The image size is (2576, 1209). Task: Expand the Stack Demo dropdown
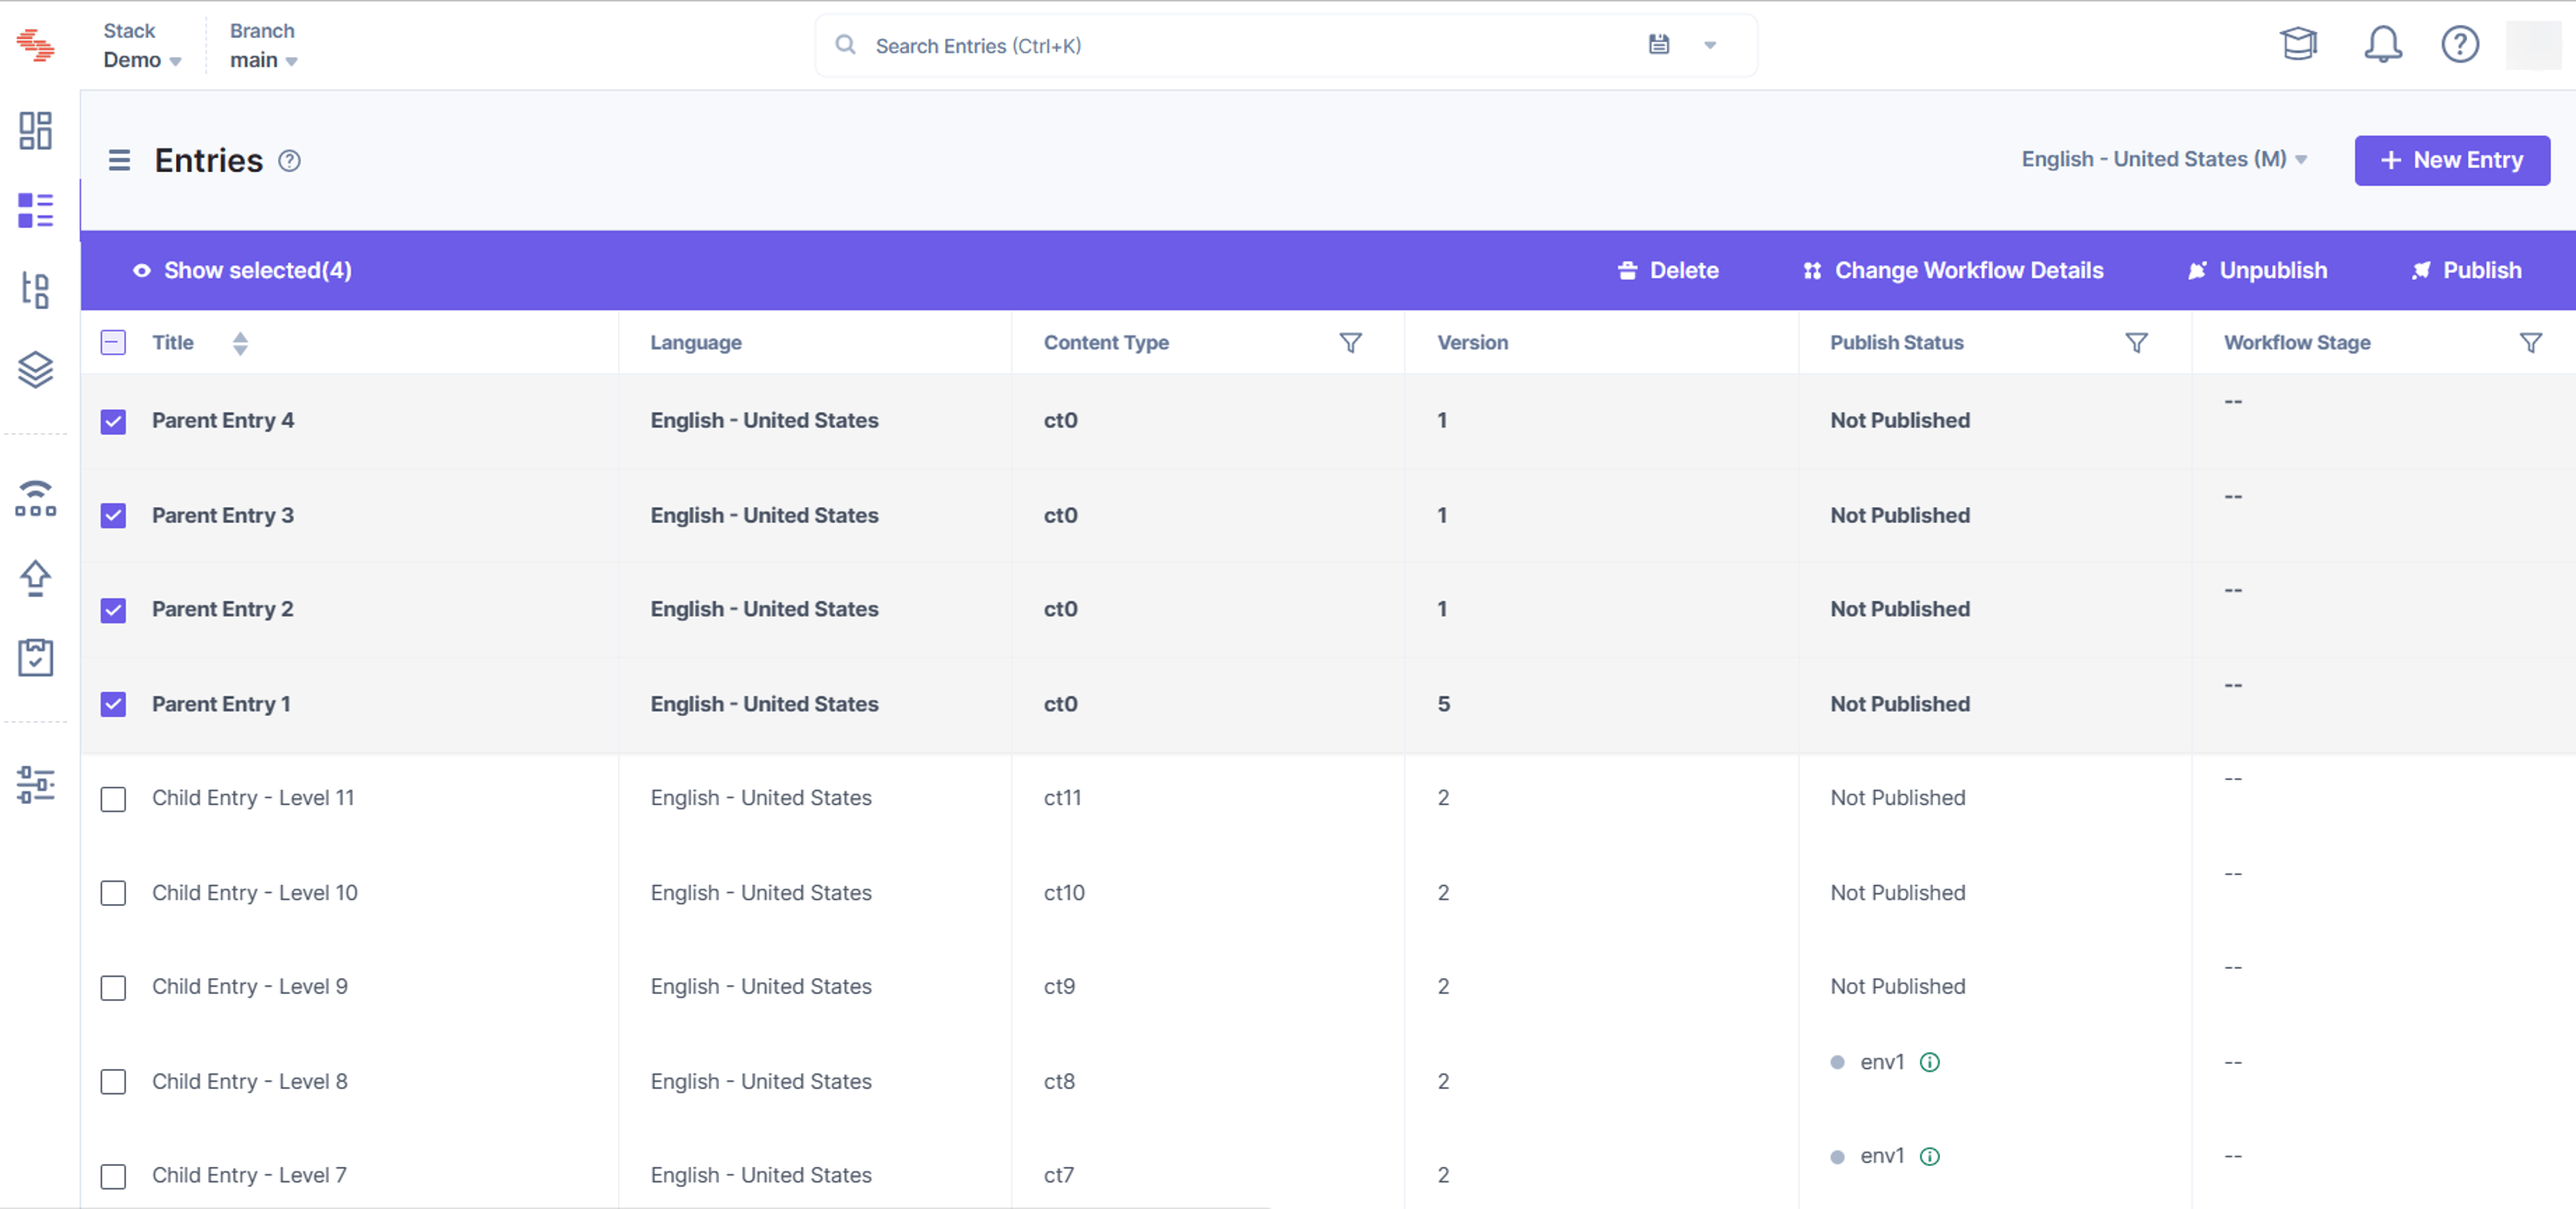coord(142,46)
